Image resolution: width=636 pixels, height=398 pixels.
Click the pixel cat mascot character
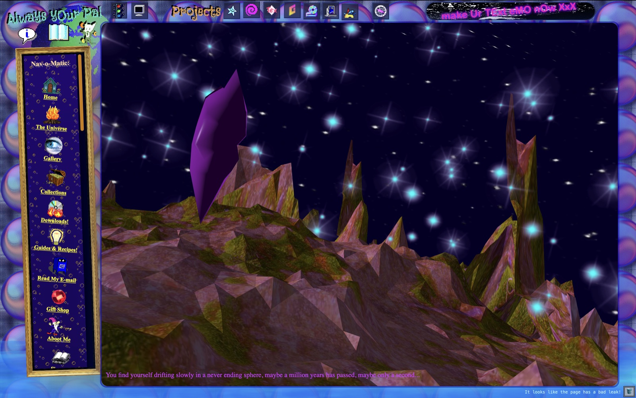tap(88, 32)
